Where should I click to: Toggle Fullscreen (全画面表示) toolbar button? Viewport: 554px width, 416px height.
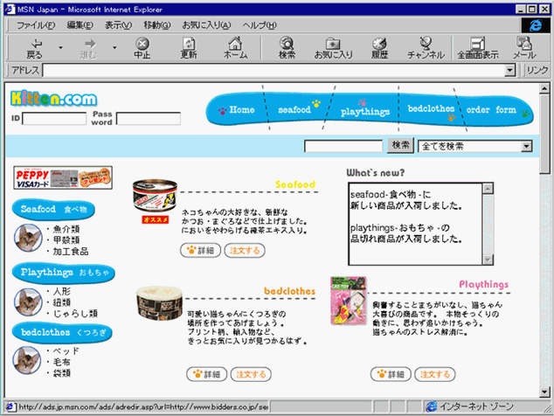pos(478,47)
